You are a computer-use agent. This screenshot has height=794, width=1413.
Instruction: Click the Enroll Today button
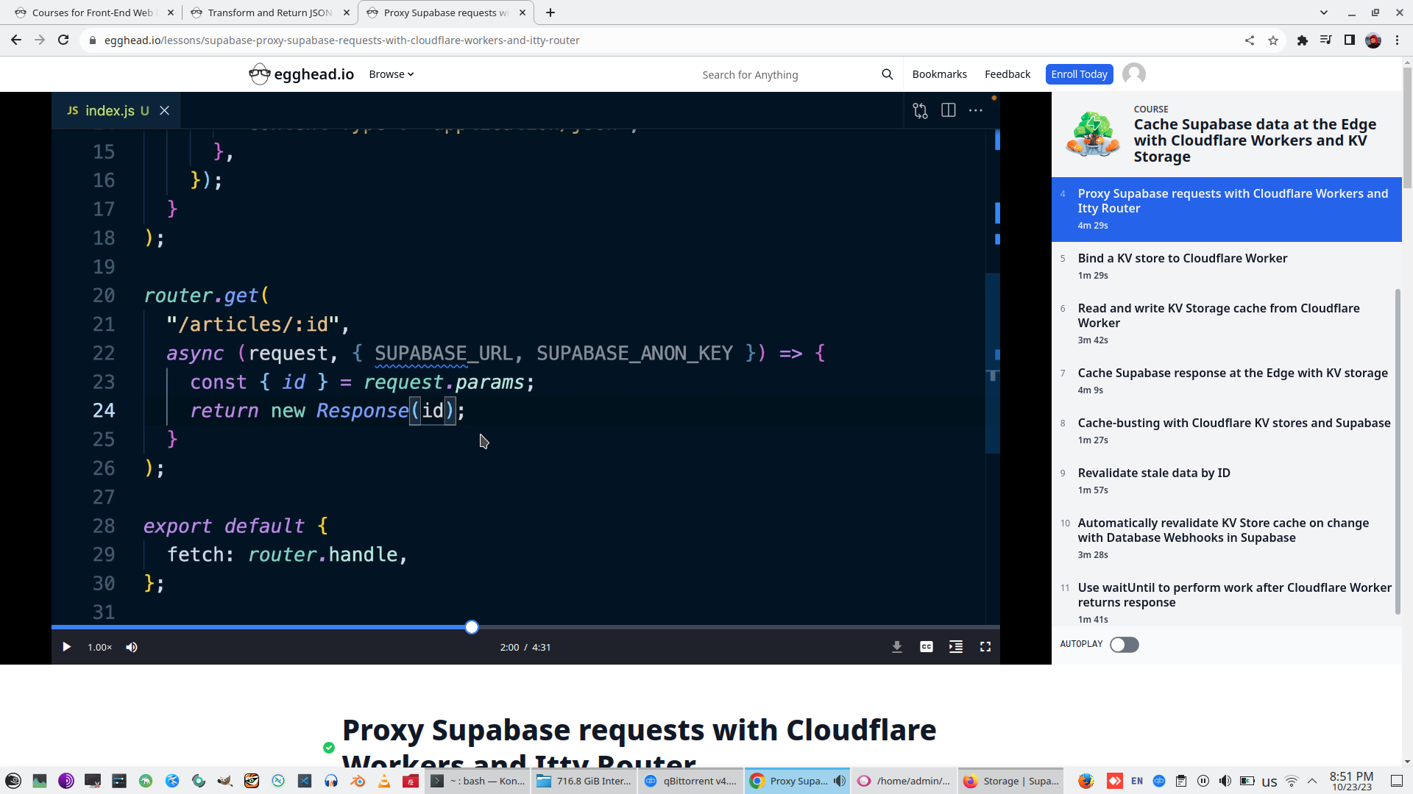pyautogui.click(x=1079, y=74)
